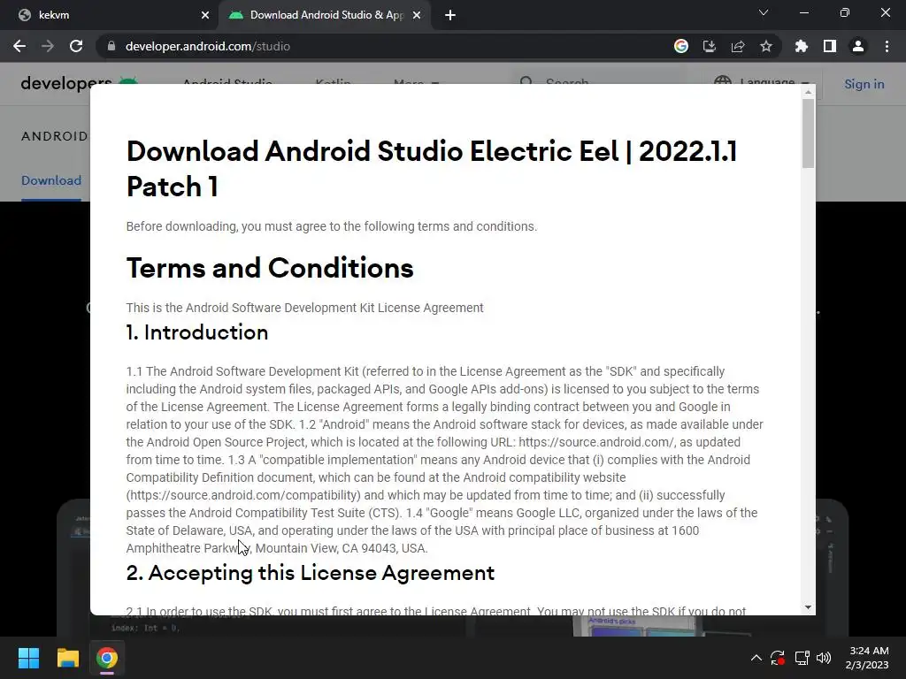Open the Google account G icon in toolbar

(x=681, y=46)
